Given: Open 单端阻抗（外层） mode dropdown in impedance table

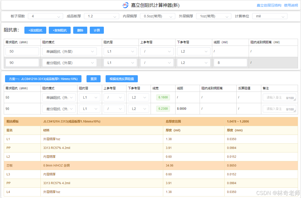Looking at the screenshot, I should click(x=69, y=51).
